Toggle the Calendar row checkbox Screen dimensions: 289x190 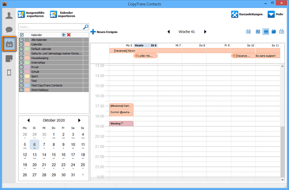(x=21, y=44)
